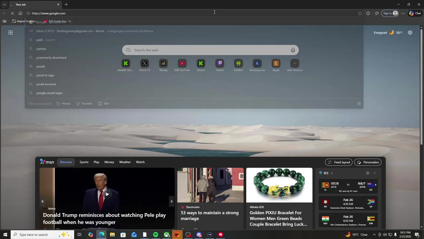
Task: Filter suggestions by Favorites
Action: [84, 104]
